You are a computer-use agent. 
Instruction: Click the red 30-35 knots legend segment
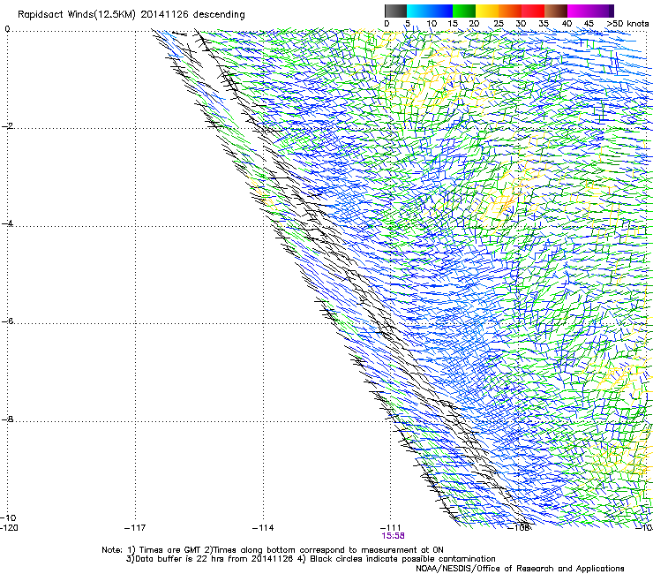[x=533, y=11]
